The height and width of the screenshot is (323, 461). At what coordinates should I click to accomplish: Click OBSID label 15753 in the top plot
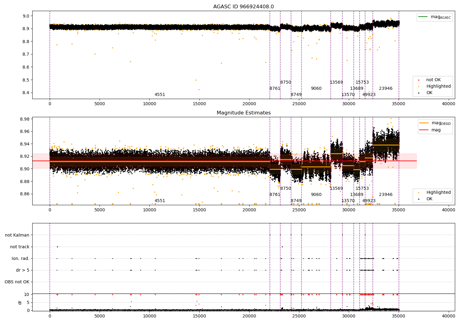click(x=362, y=82)
